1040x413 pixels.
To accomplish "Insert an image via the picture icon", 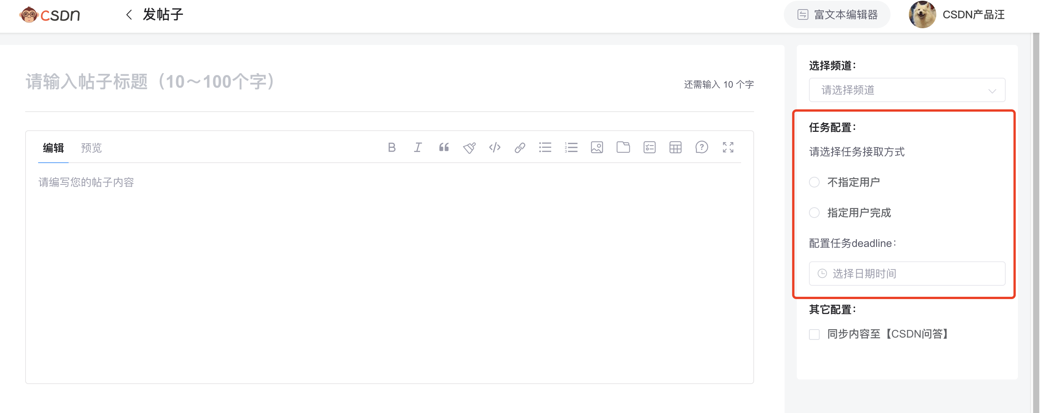I will pyautogui.click(x=597, y=147).
